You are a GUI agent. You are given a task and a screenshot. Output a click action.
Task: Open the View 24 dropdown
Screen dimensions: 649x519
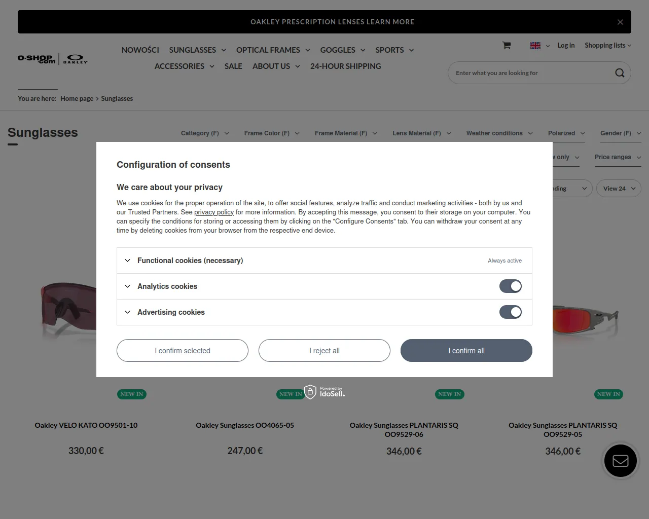pos(619,189)
